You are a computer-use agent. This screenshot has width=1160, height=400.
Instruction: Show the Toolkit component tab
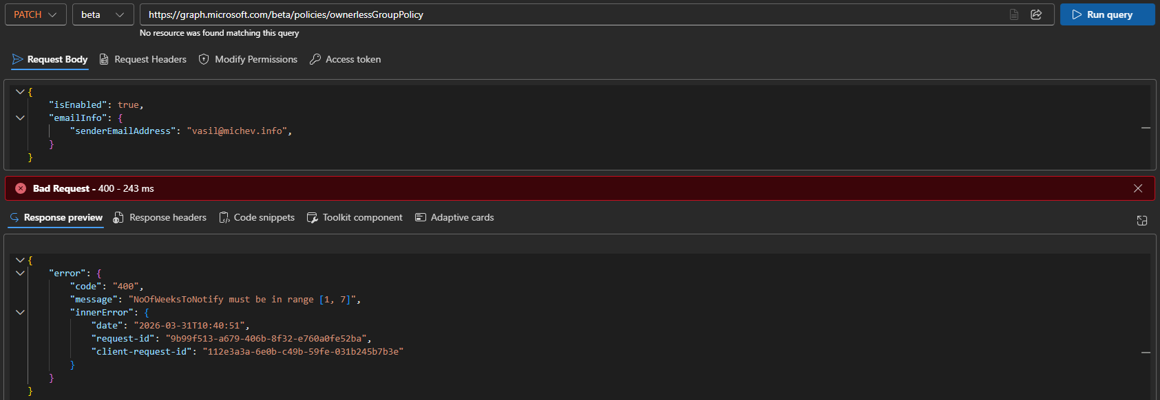point(355,218)
